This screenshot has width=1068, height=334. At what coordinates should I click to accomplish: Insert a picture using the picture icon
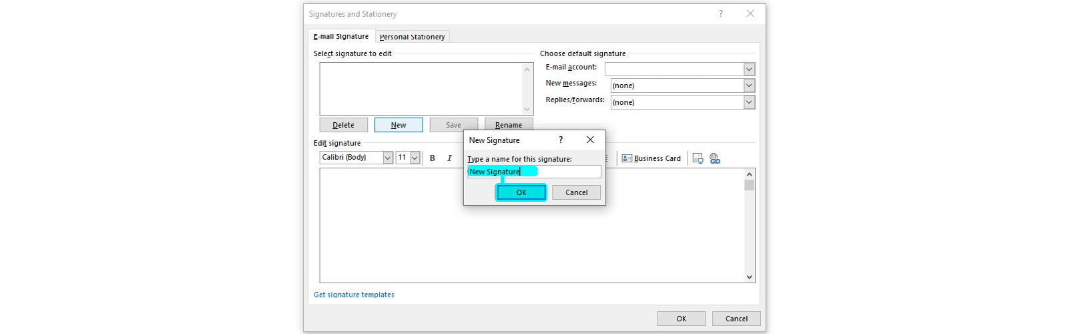[698, 158]
